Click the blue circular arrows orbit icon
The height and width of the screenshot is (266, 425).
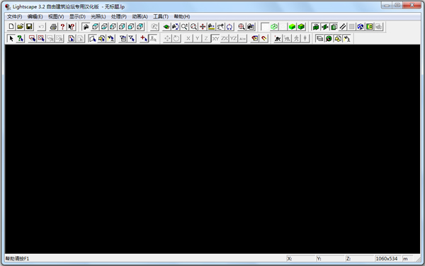coord(229,26)
